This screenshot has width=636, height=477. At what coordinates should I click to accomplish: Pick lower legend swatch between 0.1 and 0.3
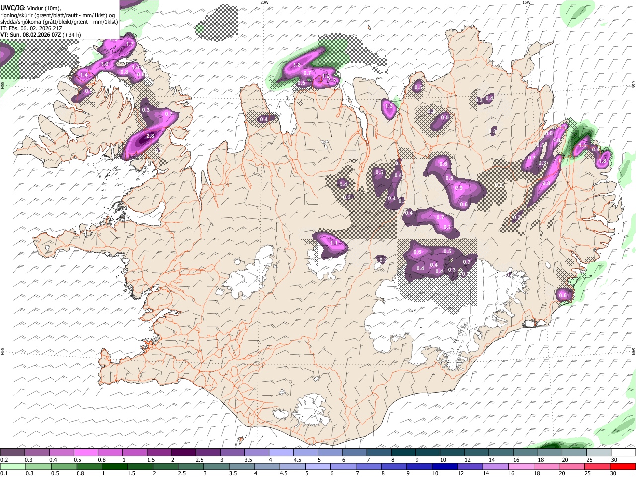[12, 467]
